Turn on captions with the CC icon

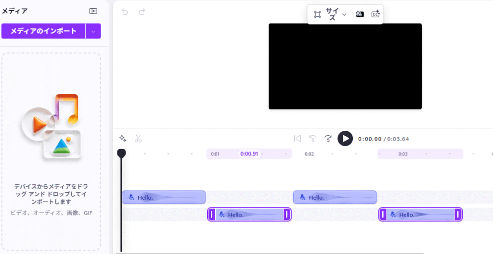click(376, 14)
